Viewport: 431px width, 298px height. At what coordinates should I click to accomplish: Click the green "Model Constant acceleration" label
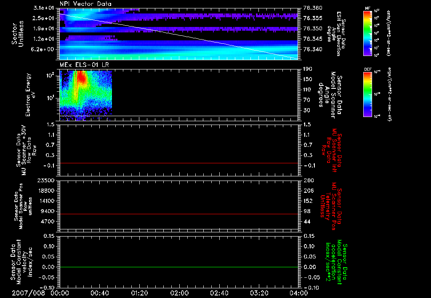[x=337, y=262]
